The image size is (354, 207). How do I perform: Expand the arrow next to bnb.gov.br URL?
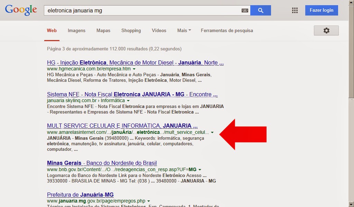pyautogui.click(x=200, y=170)
